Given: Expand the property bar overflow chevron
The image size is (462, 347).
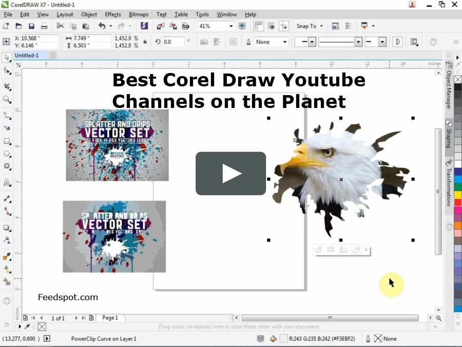Looking at the screenshot, I should point(456,42).
